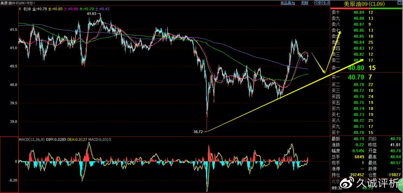Click the 均价 40.70 average price value
Viewport: 403px width, 193px height.
click(x=395, y=139)
